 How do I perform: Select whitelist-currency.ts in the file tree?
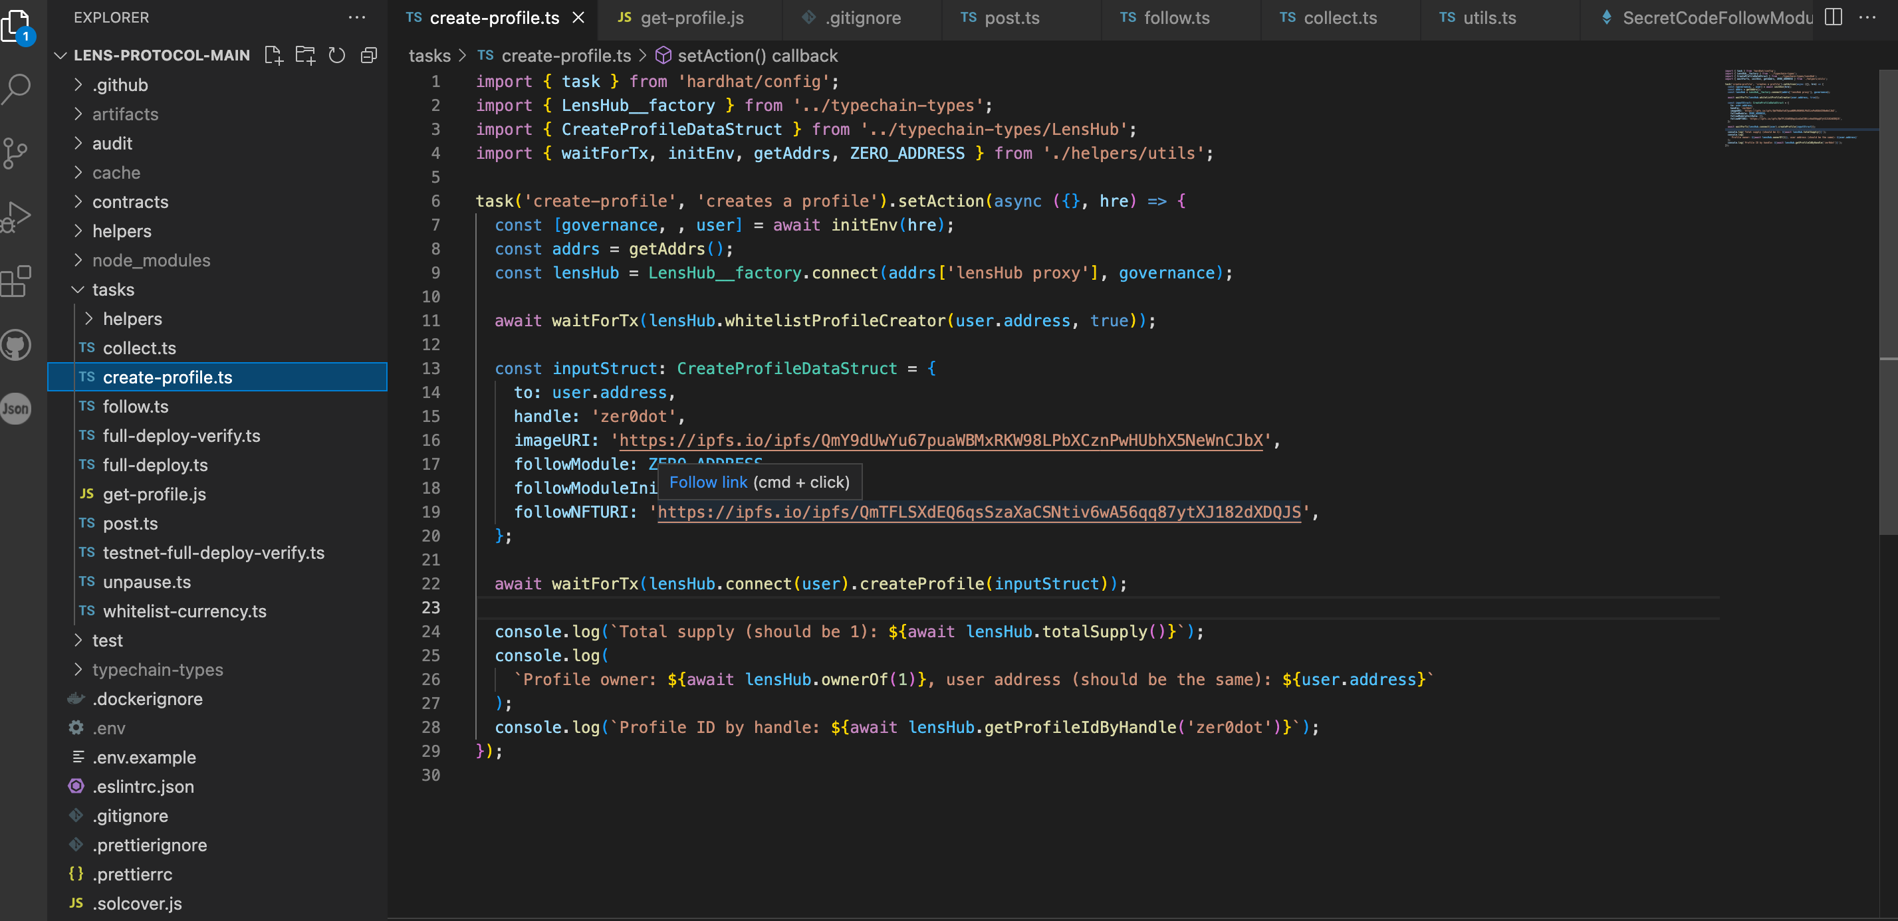(x=184, y=611)
